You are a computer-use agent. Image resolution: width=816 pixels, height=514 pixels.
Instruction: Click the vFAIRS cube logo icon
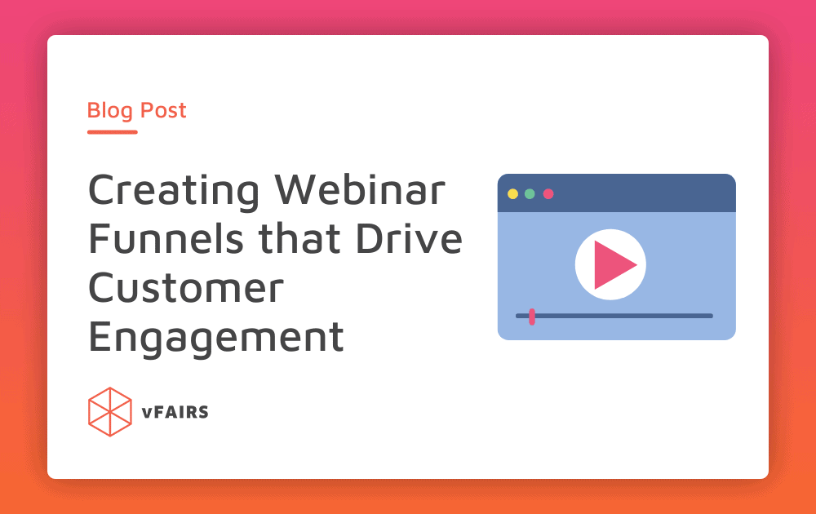pos(110,411)
